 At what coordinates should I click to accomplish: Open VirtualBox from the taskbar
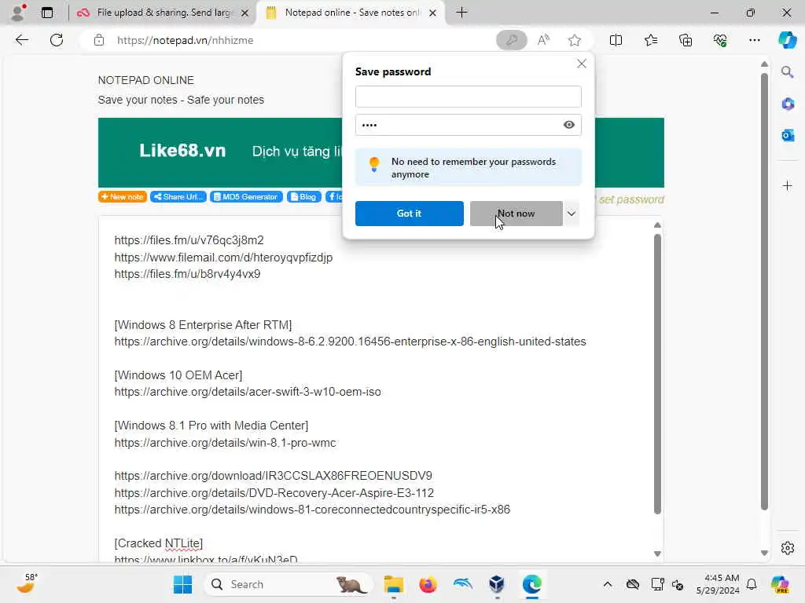497,584
